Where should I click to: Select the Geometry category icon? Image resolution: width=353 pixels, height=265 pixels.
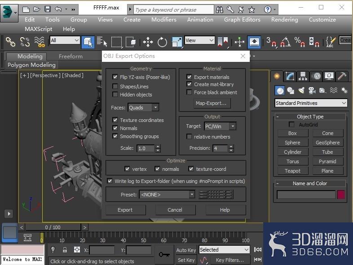tap(280, 91)
